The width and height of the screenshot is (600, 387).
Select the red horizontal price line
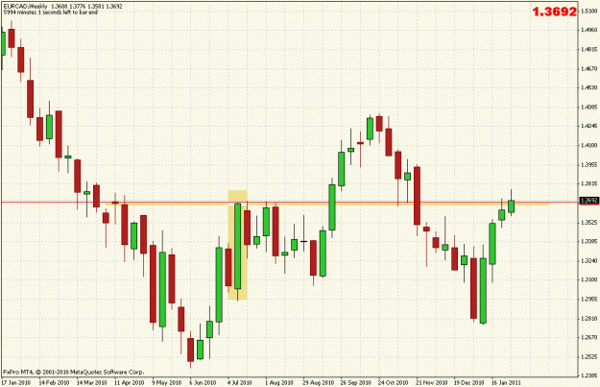(291, 202)
